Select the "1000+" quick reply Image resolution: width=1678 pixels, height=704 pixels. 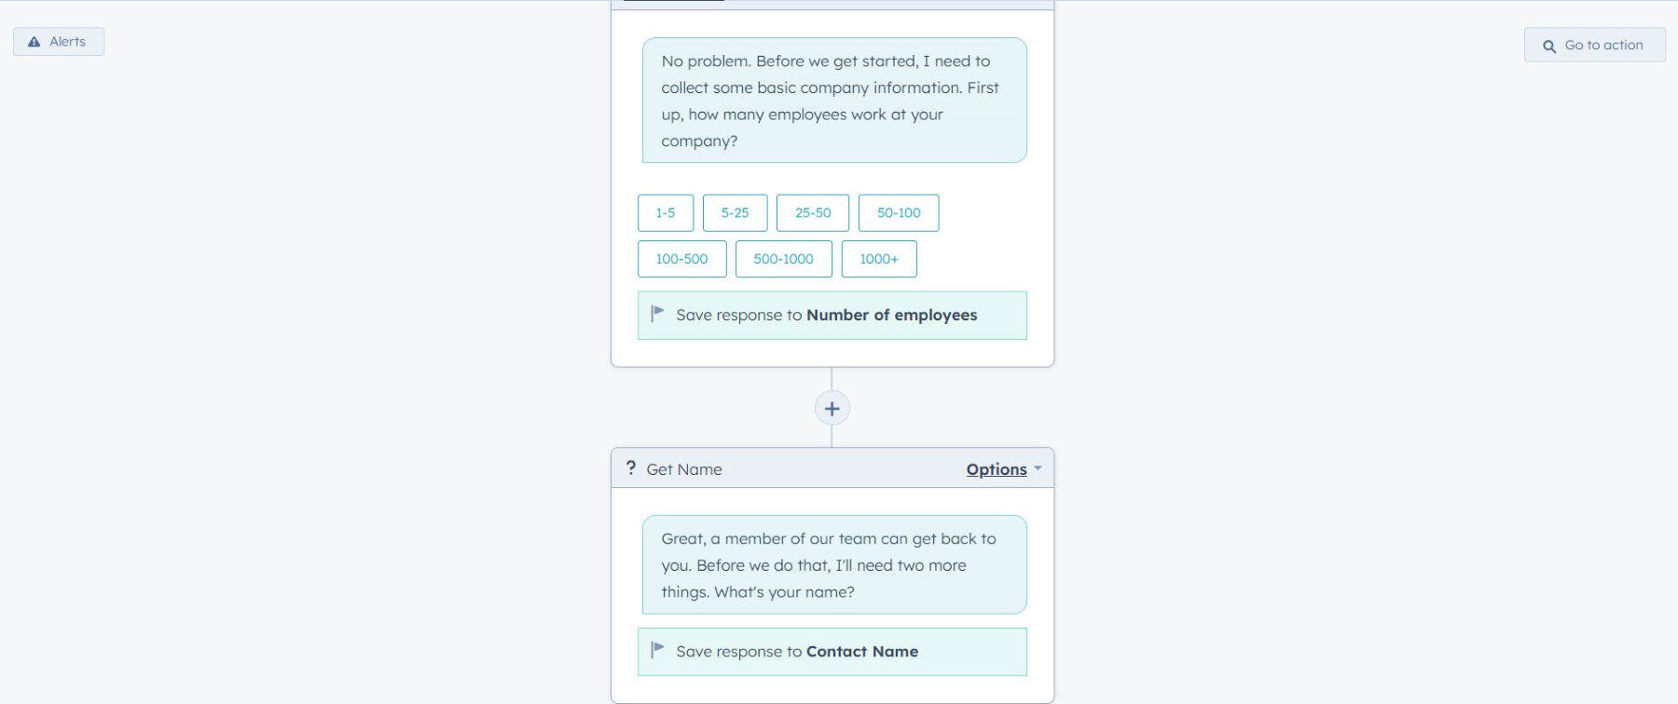click(x=879, y=259)
